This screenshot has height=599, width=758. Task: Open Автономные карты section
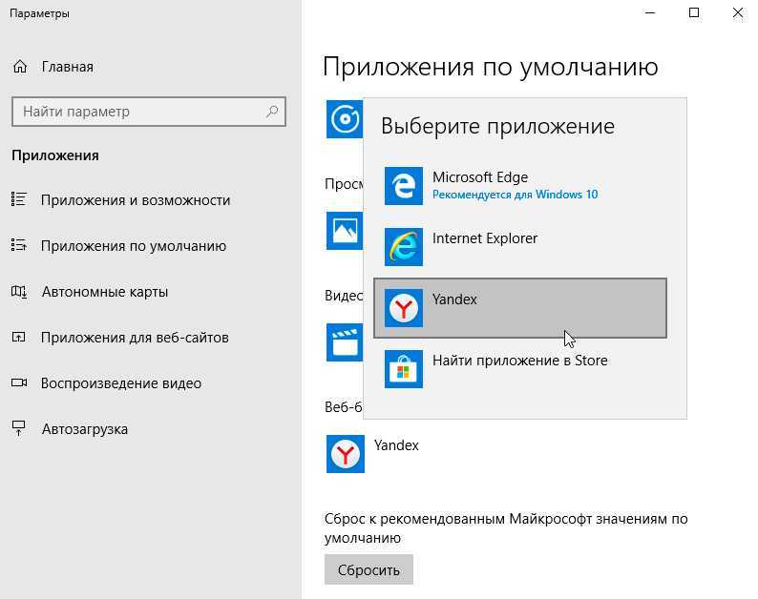pyautogui.click(x=105, y=292)
